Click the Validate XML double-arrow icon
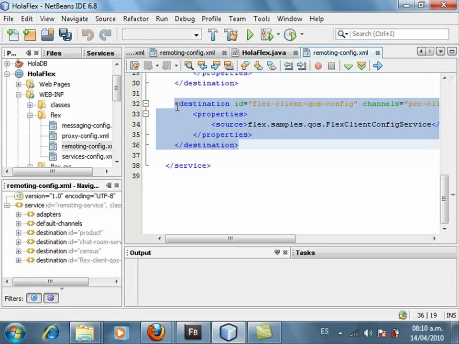This screenshot has width=459, height=344. (362, 66)
